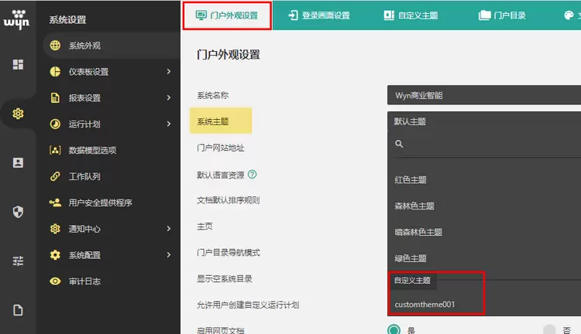Select the settings gear icon in left rail
This screenshot has height=334, width=581.
pos(18,114)
